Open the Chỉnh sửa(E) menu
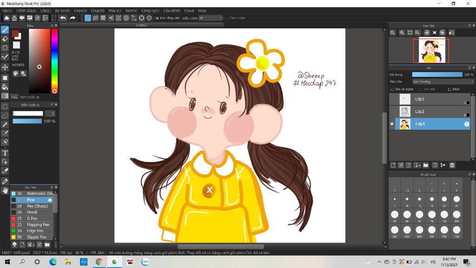Image resolution: width=476 pixels, height=268 pixels. 26,11
